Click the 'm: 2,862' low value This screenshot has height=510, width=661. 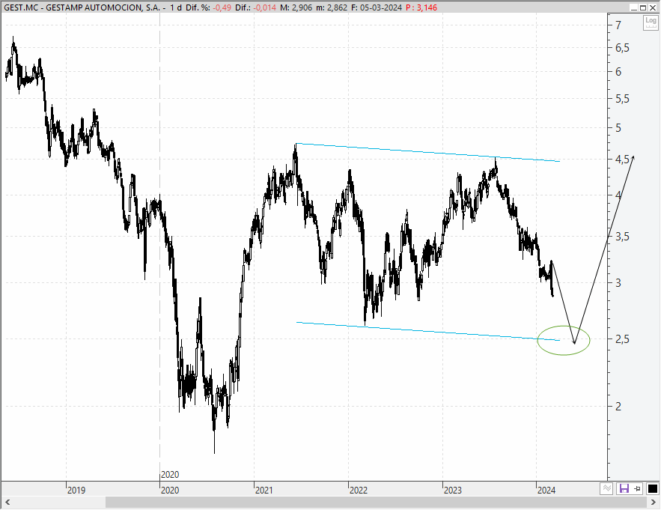click(332, 7)
